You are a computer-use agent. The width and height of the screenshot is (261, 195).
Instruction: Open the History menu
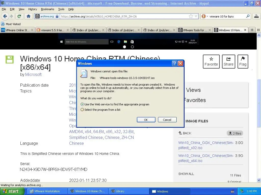pyautogui.click(x=32, y=9)
